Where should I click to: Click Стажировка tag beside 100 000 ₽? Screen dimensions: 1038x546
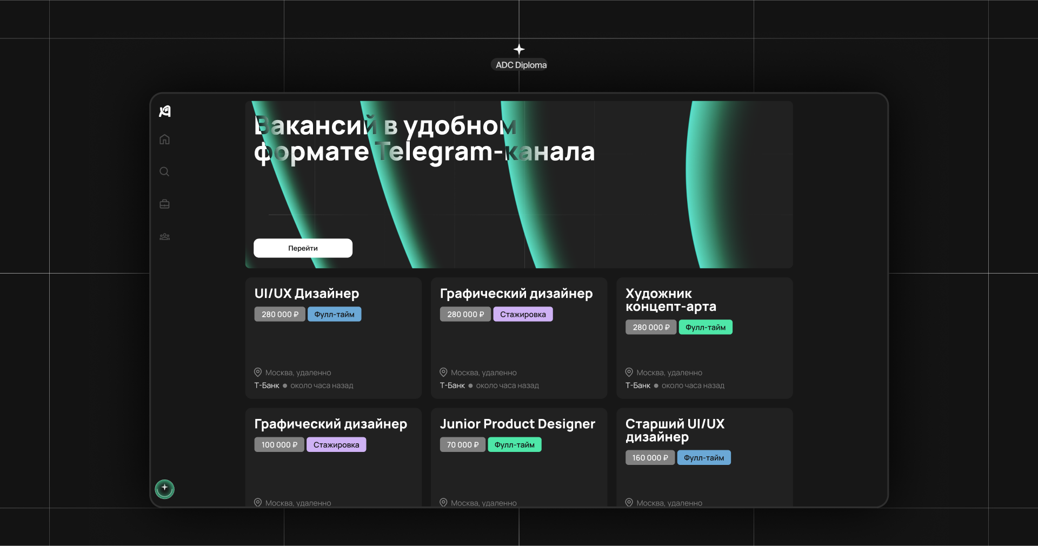pos(336,444)
